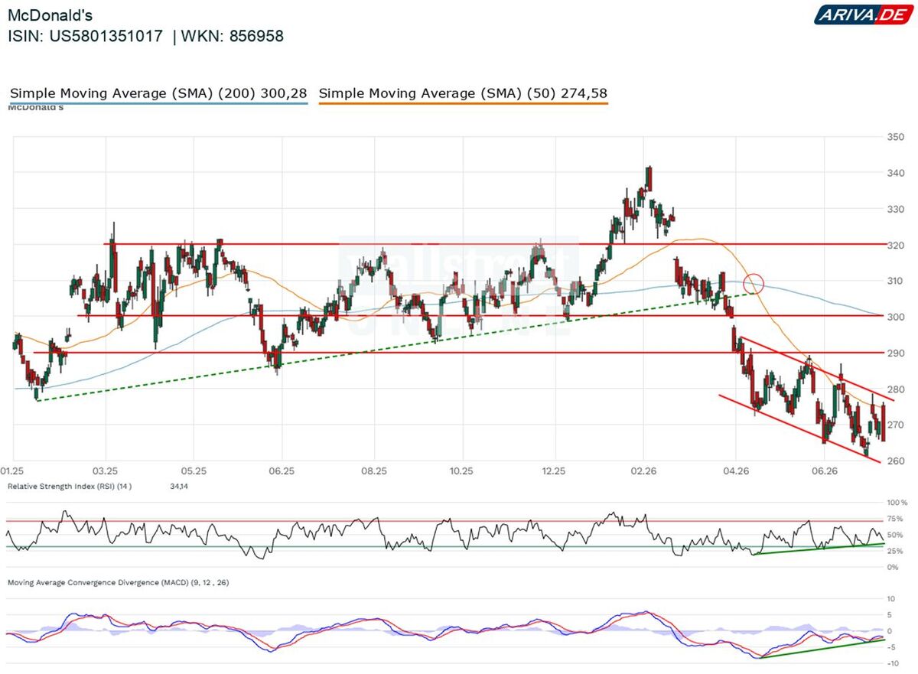Click the Relative Strength Index (RSI) (14) label
Image resolution: width=918 pixels, height=674 pixels.
[x=70, y=487]
